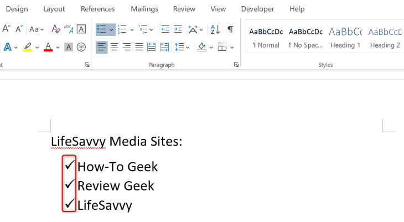Screen dimensions: 404x222
Task: Apply the No Spacing style
Action: [305, 38]
